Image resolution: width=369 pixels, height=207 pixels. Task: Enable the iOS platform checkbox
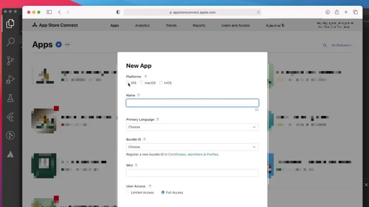tap(128, 82)
